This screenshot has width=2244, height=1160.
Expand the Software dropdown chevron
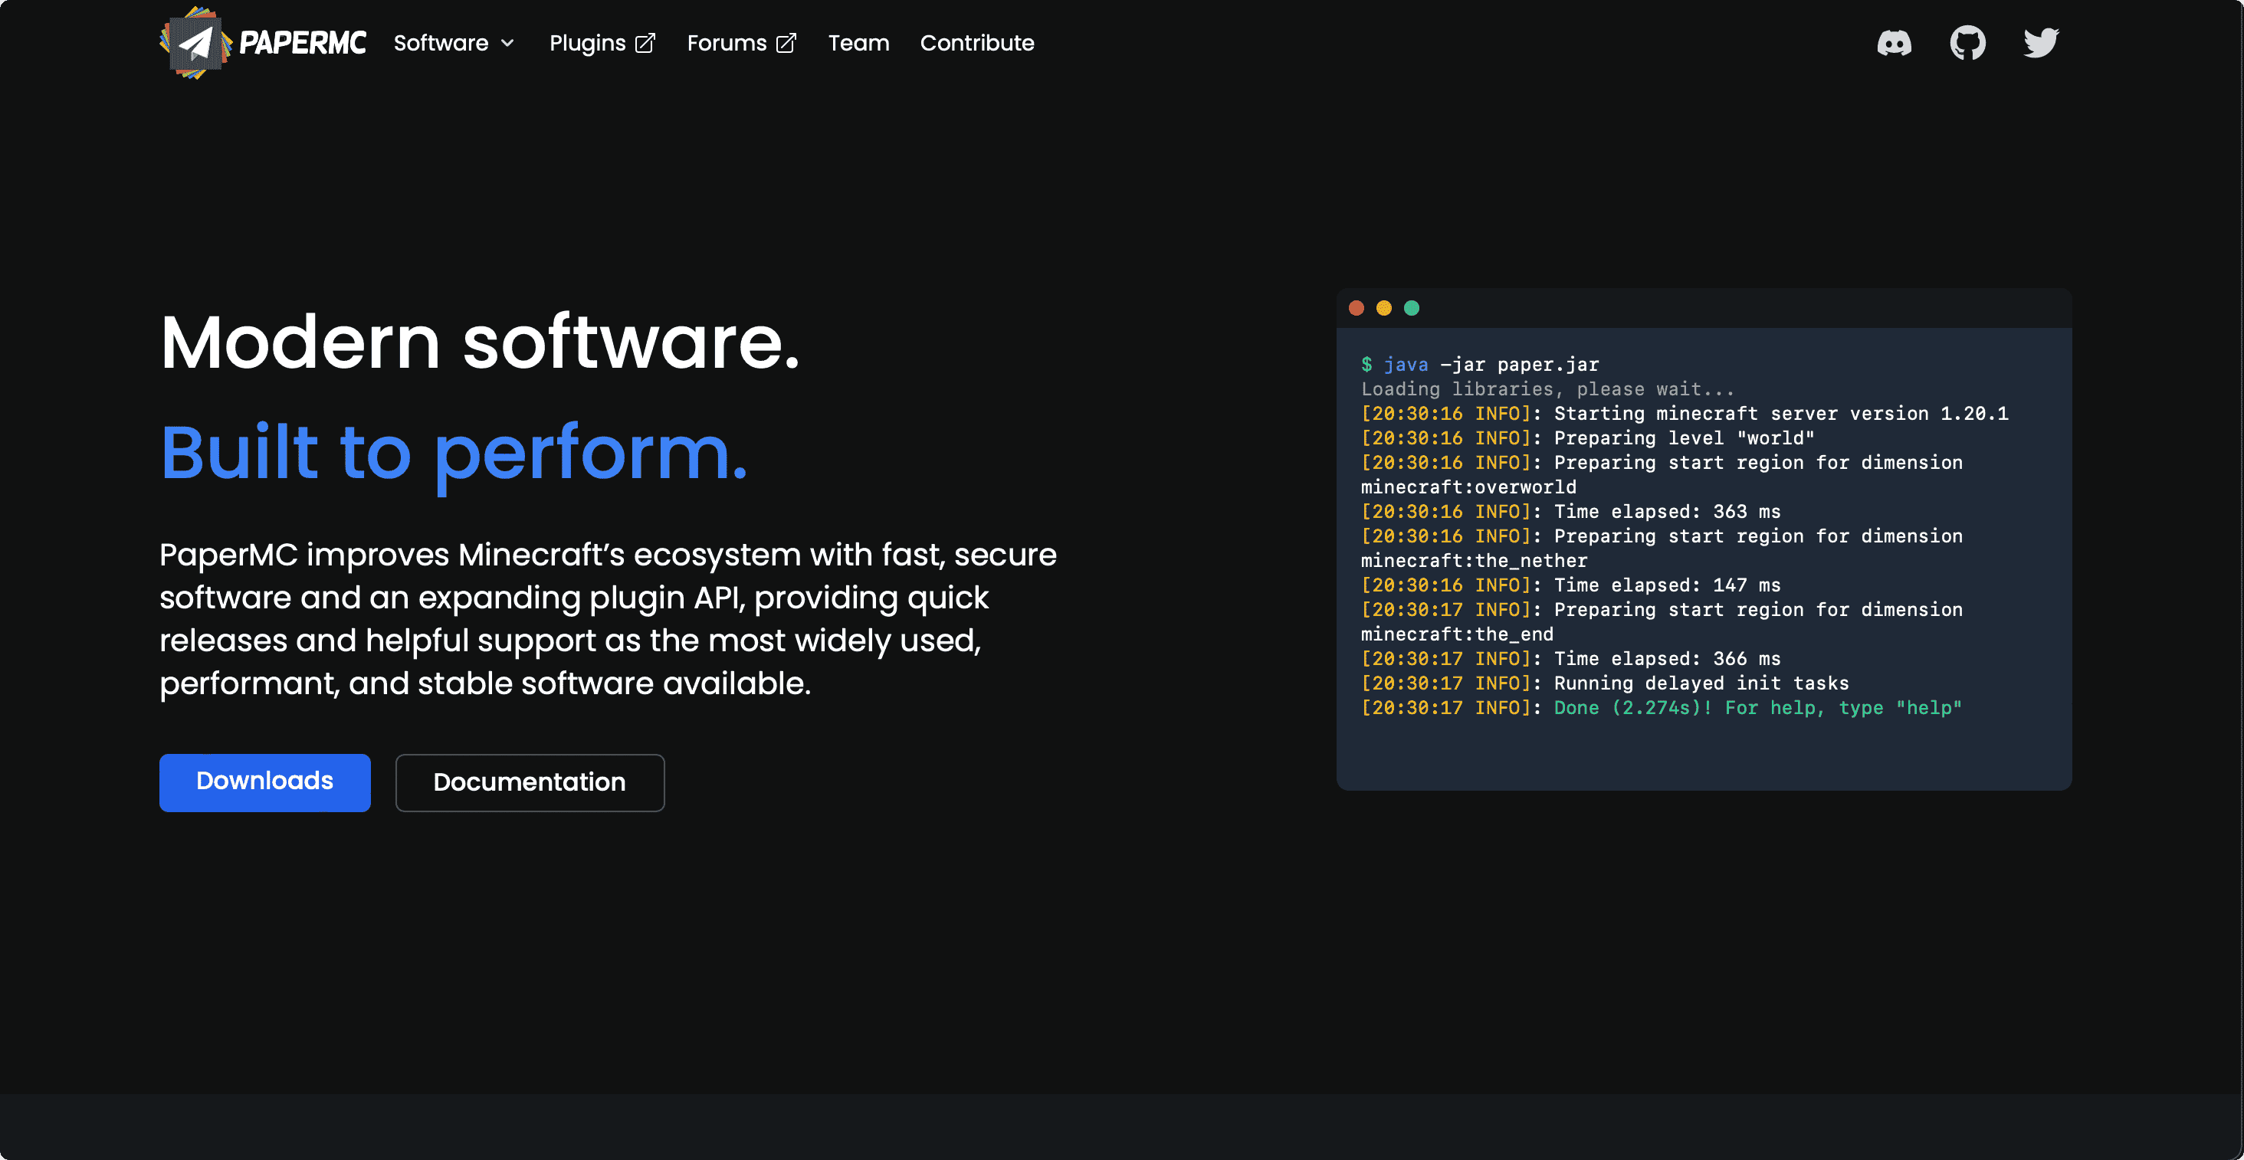508,44
